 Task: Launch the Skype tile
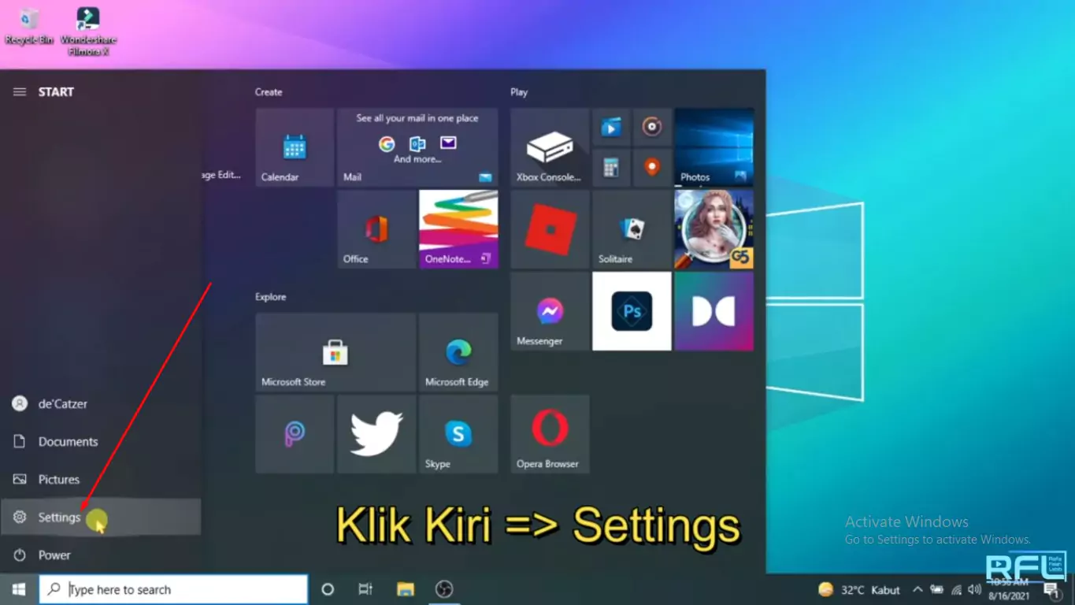coord(458,434)
